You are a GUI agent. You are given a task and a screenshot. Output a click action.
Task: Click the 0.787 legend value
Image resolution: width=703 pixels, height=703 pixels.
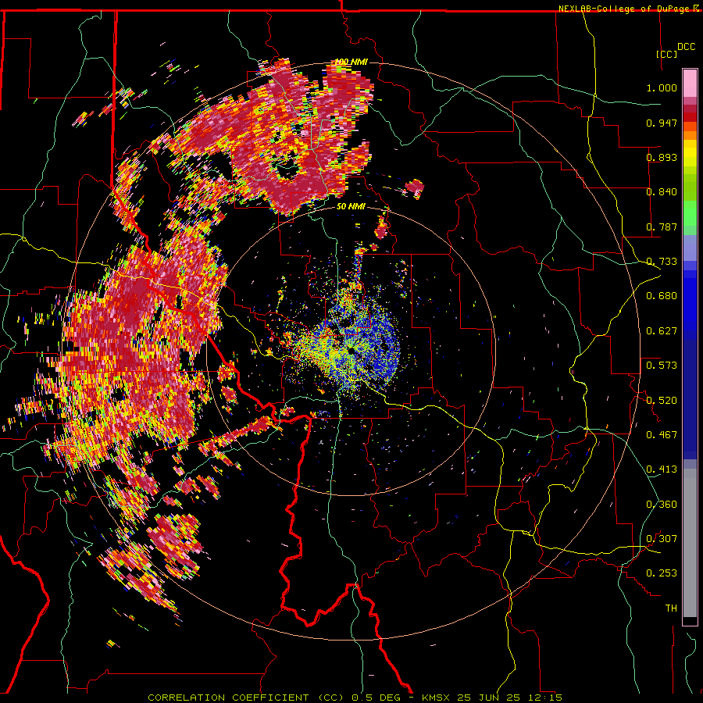tap(662, 227)
